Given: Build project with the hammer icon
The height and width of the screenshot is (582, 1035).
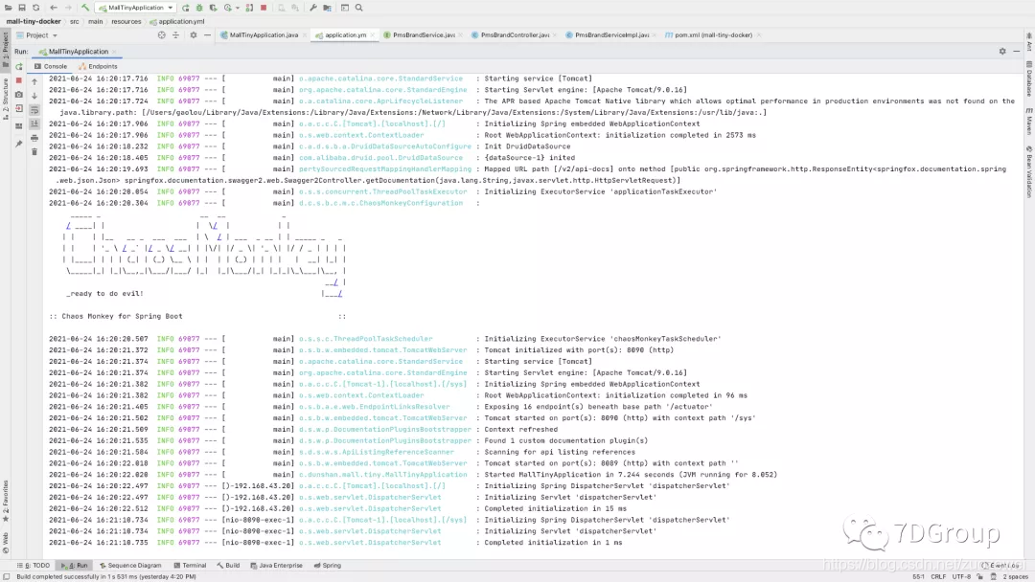Looking at the screenshot, I should [x=85, y=8].
